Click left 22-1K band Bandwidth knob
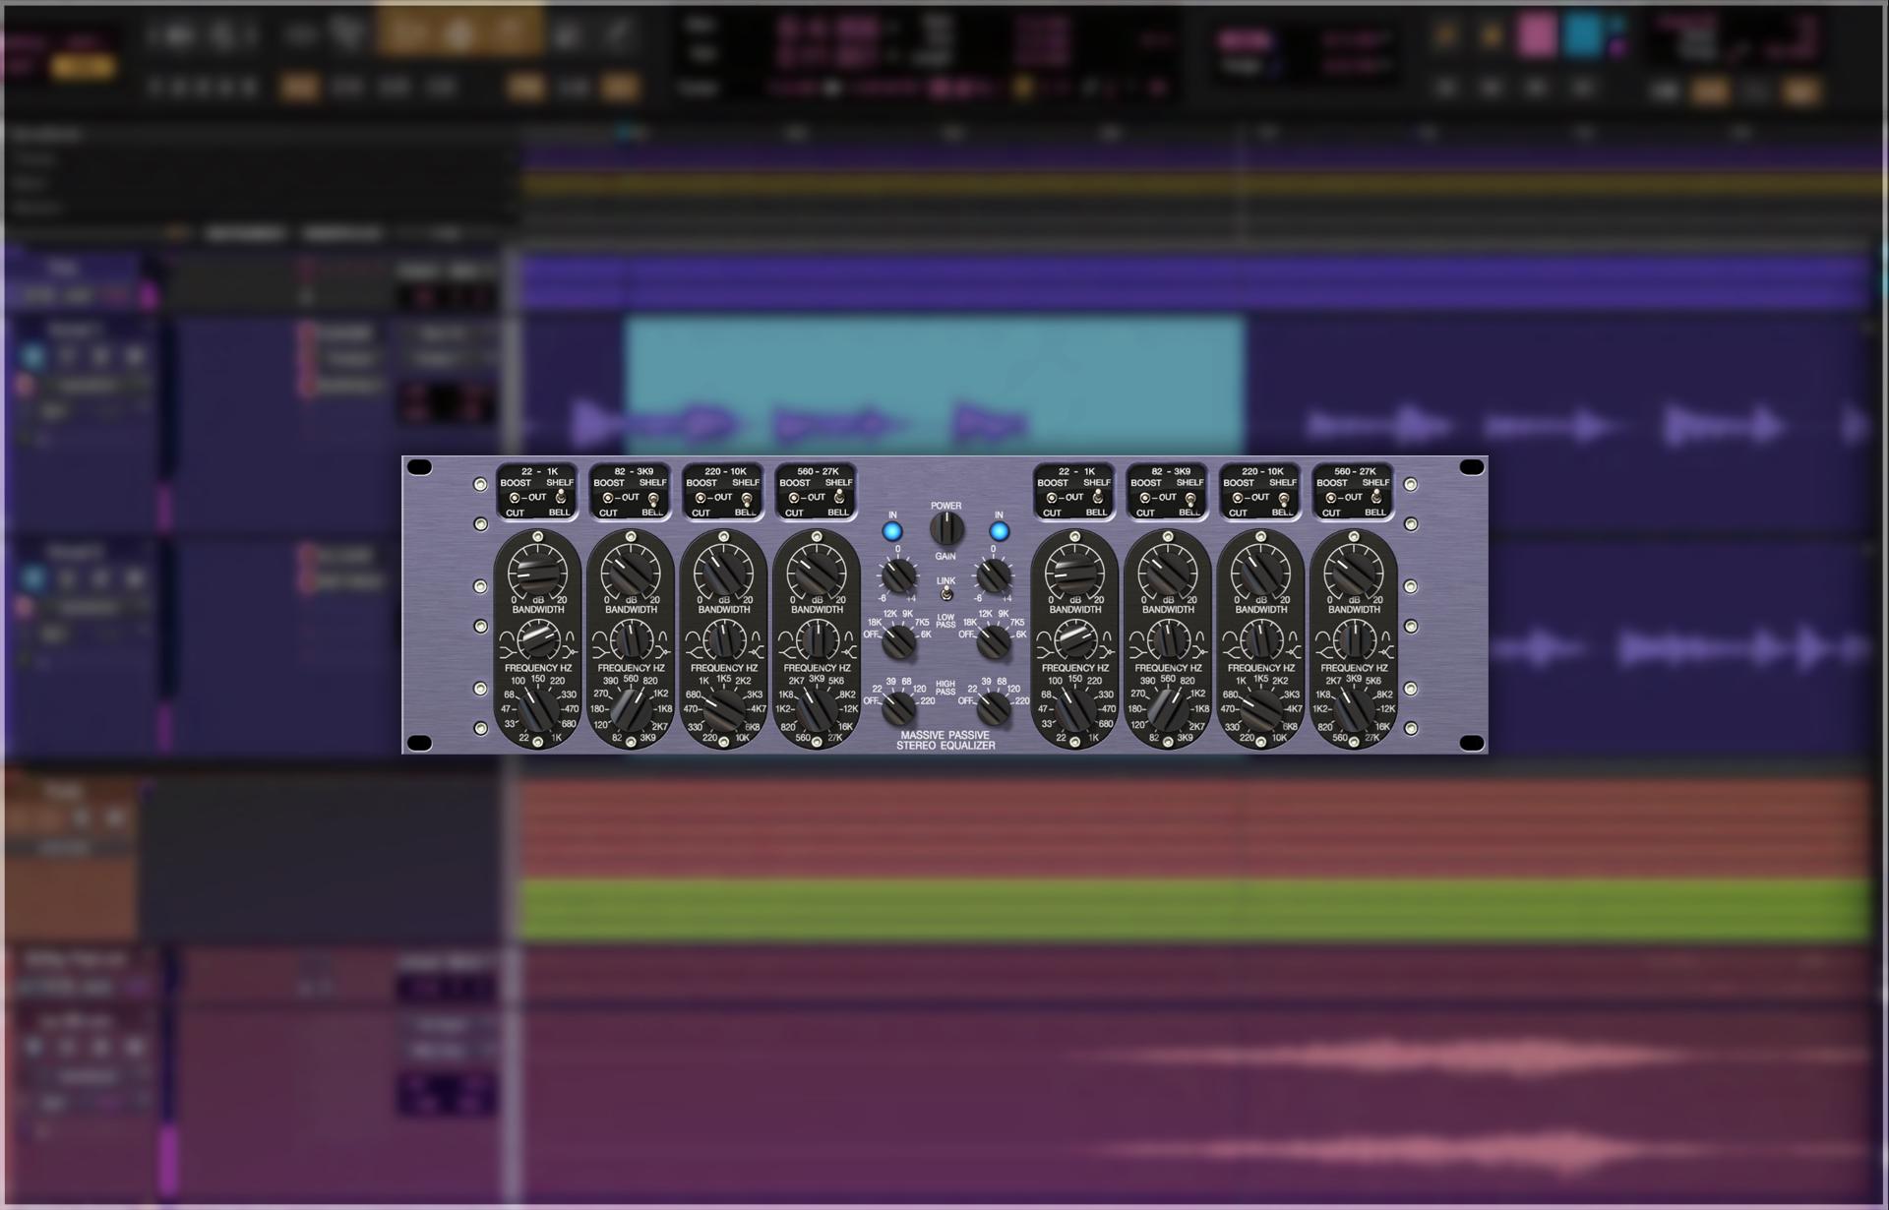Image resolution: width=1889 pixels, height=1210 pixels. [537, 640]
